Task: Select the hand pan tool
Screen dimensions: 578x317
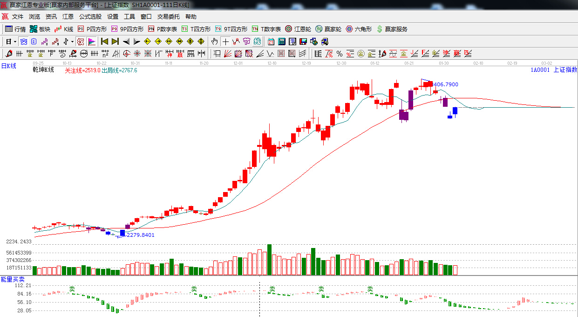Action: point(214,41)
